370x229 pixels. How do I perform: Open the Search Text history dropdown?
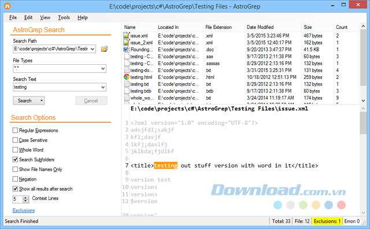pos(103,87)
